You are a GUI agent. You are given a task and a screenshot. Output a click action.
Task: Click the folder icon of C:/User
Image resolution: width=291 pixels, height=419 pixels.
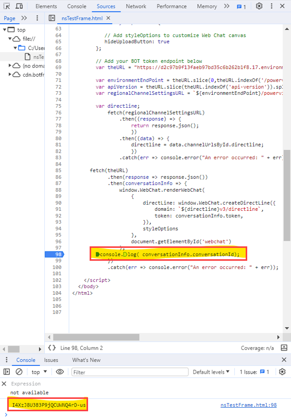pos(22,48)
